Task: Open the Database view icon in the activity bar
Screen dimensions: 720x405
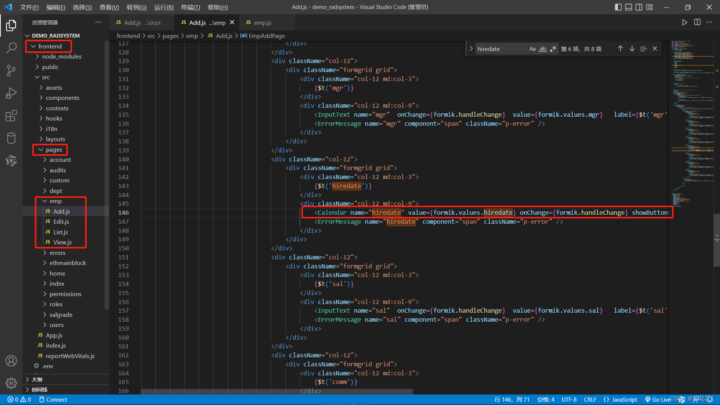Action: [x=11, y=138]
